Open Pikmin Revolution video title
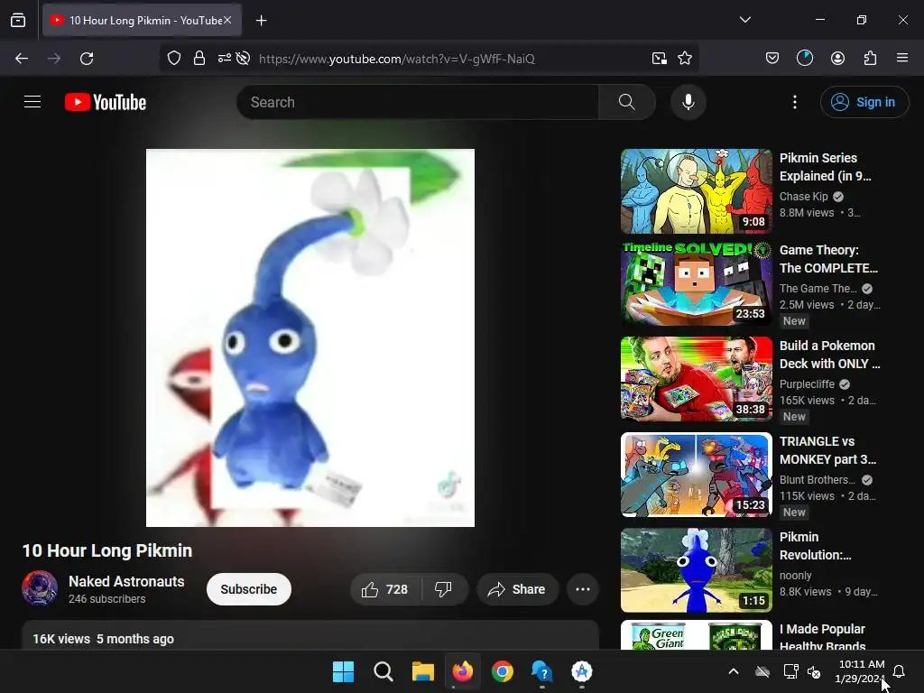The height and width of the screenshot is (693, 924). point(816,546)
